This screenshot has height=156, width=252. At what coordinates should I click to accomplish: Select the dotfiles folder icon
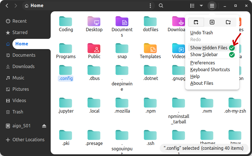point(150,21)
